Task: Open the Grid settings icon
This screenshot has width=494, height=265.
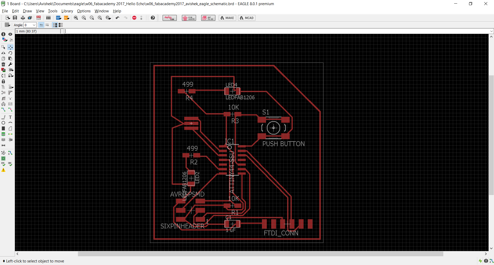Action: tap(7, 25)
